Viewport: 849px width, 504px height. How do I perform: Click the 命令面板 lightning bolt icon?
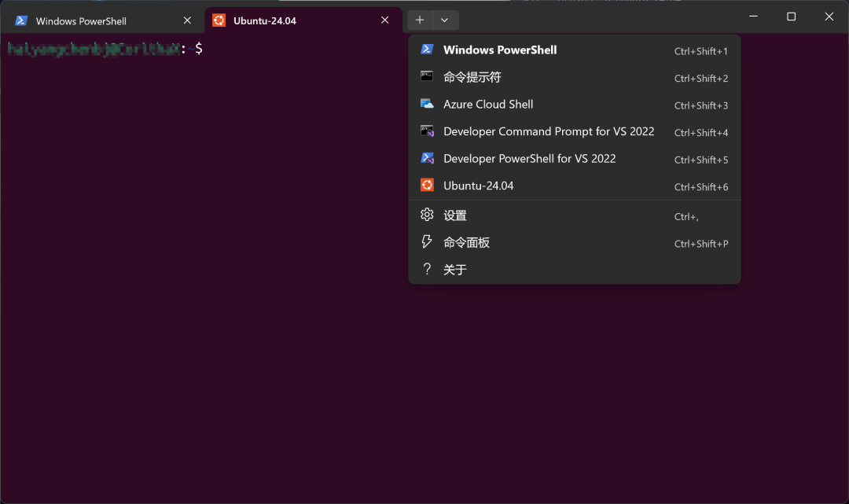point(427,241)
